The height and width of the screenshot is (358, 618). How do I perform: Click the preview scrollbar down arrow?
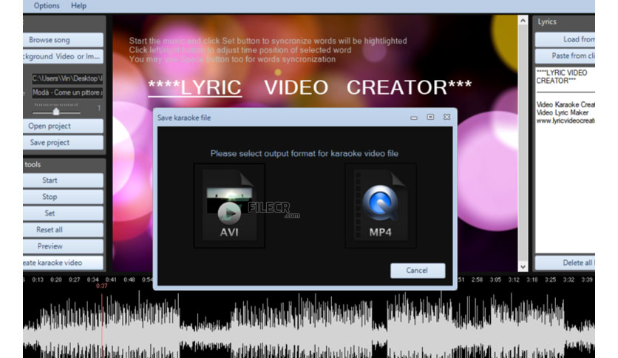click(523, 267)
